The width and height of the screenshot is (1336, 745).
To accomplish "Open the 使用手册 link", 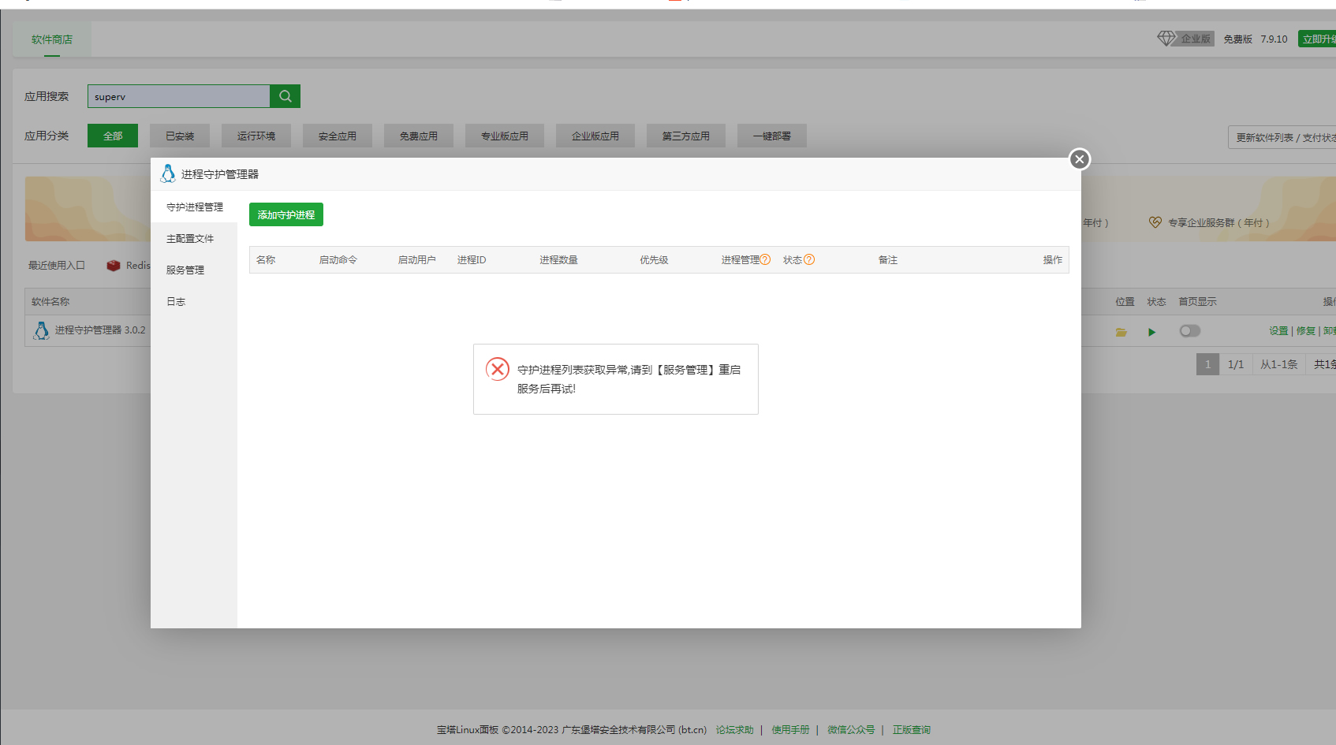I will pyautogui.click(x=790, y=730).
